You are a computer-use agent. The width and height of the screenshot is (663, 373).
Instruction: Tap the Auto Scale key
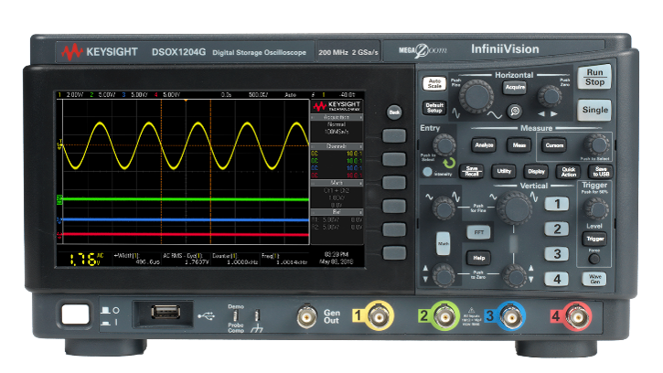point(434,83)
